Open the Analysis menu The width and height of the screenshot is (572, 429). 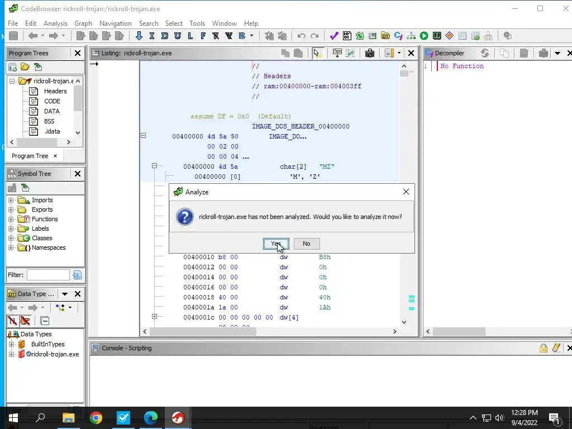pos(55,23)
